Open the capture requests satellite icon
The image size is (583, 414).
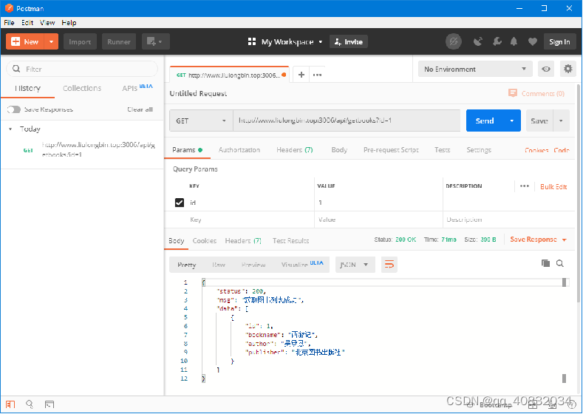[x=478, y=41]
